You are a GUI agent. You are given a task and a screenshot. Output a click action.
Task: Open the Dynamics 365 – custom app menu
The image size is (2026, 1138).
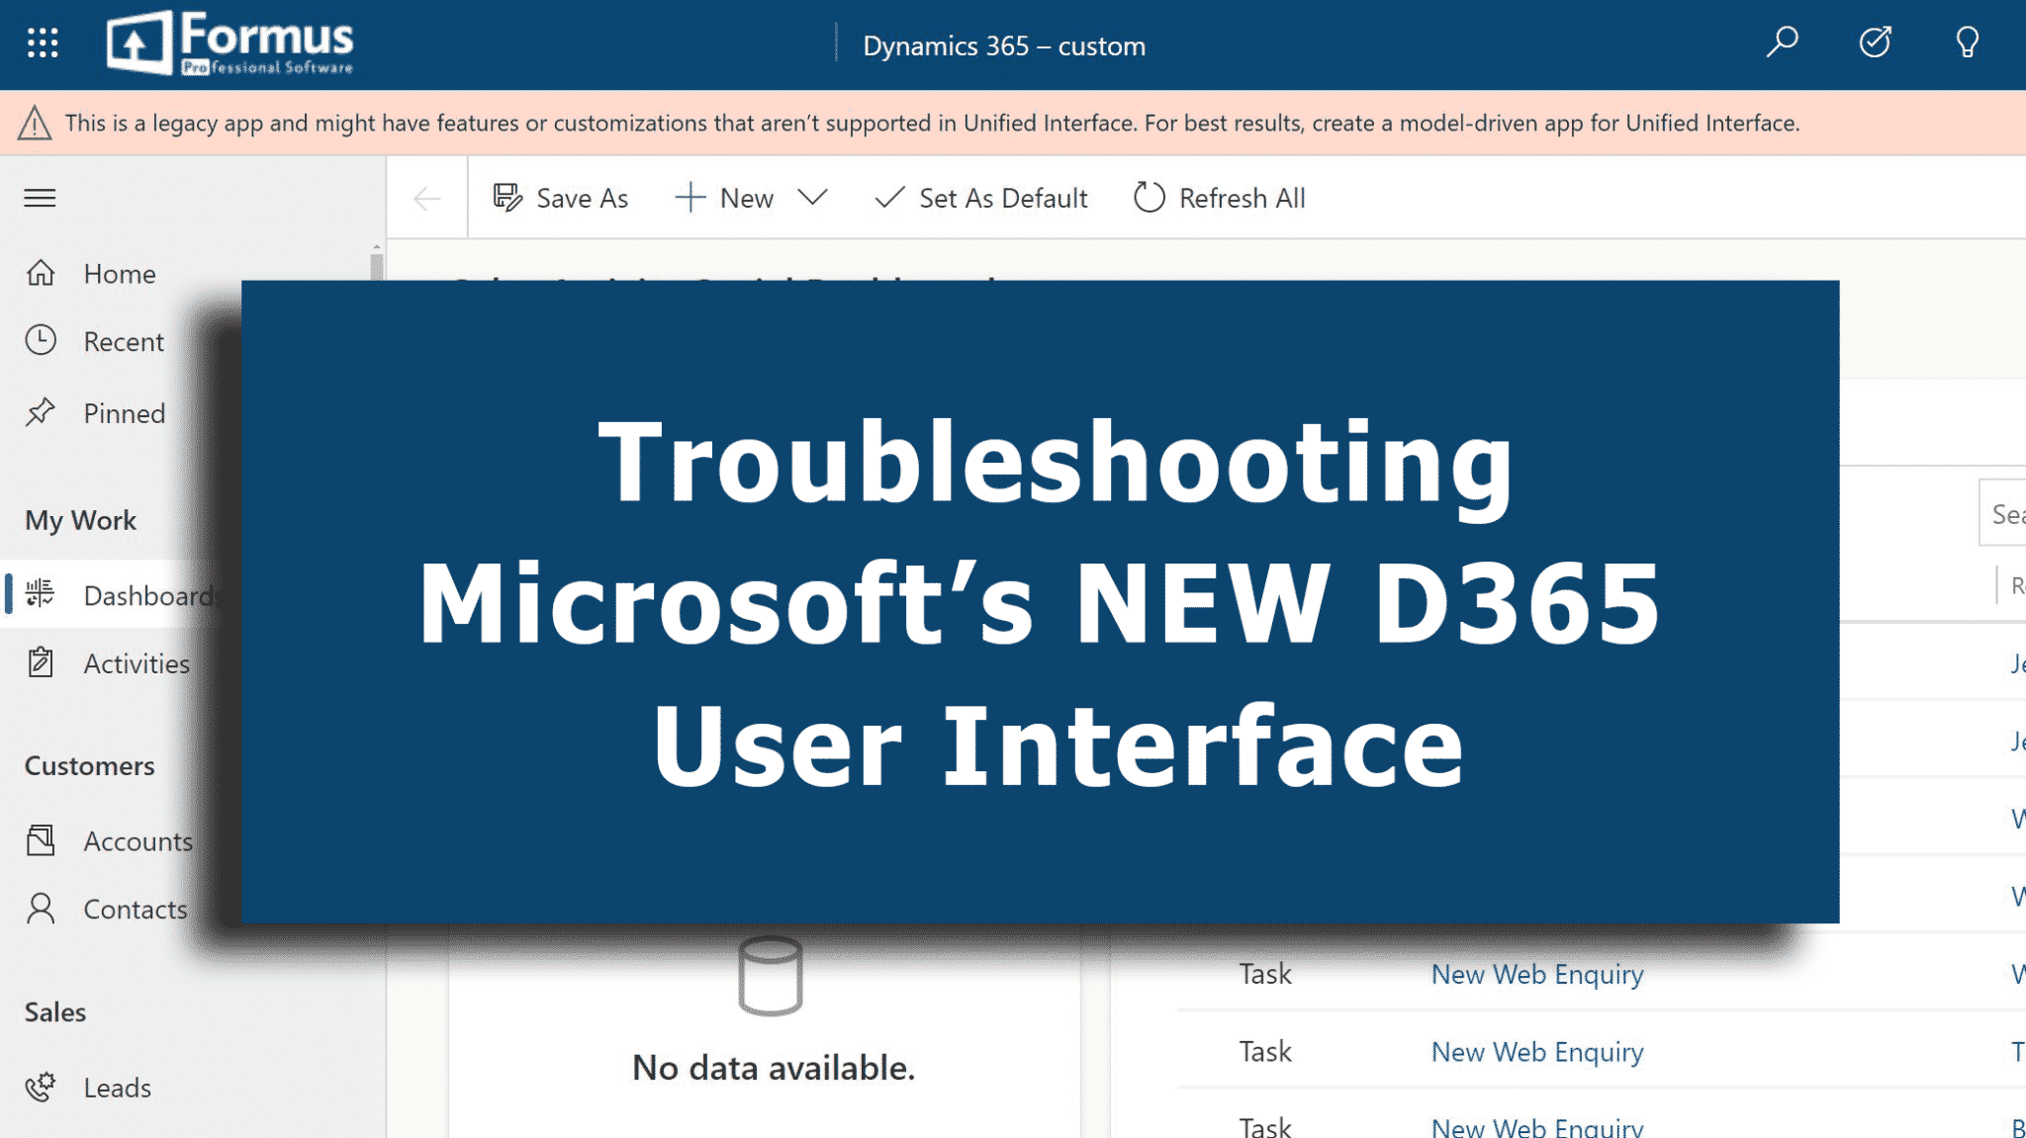coord(1004,44)
